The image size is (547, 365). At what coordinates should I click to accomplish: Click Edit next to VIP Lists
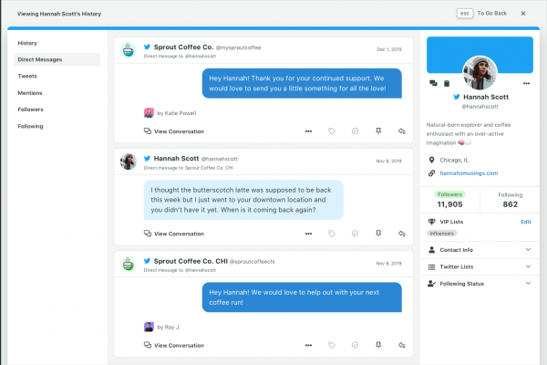click(525, 222)
